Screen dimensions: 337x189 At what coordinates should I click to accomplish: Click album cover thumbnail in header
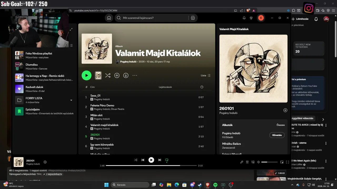click(97, 49)
